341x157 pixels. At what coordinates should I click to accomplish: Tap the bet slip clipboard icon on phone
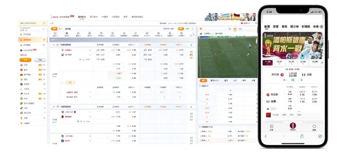coord(272,127)
